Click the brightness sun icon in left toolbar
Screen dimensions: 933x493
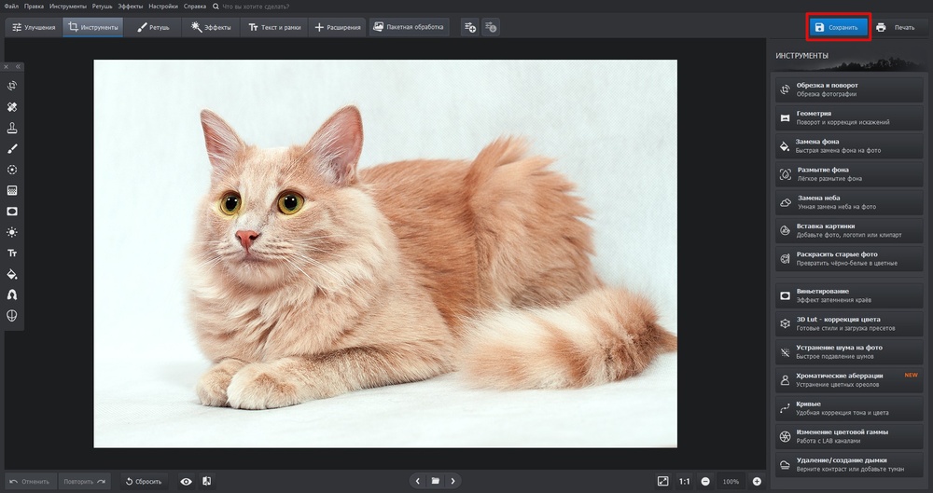12,232
